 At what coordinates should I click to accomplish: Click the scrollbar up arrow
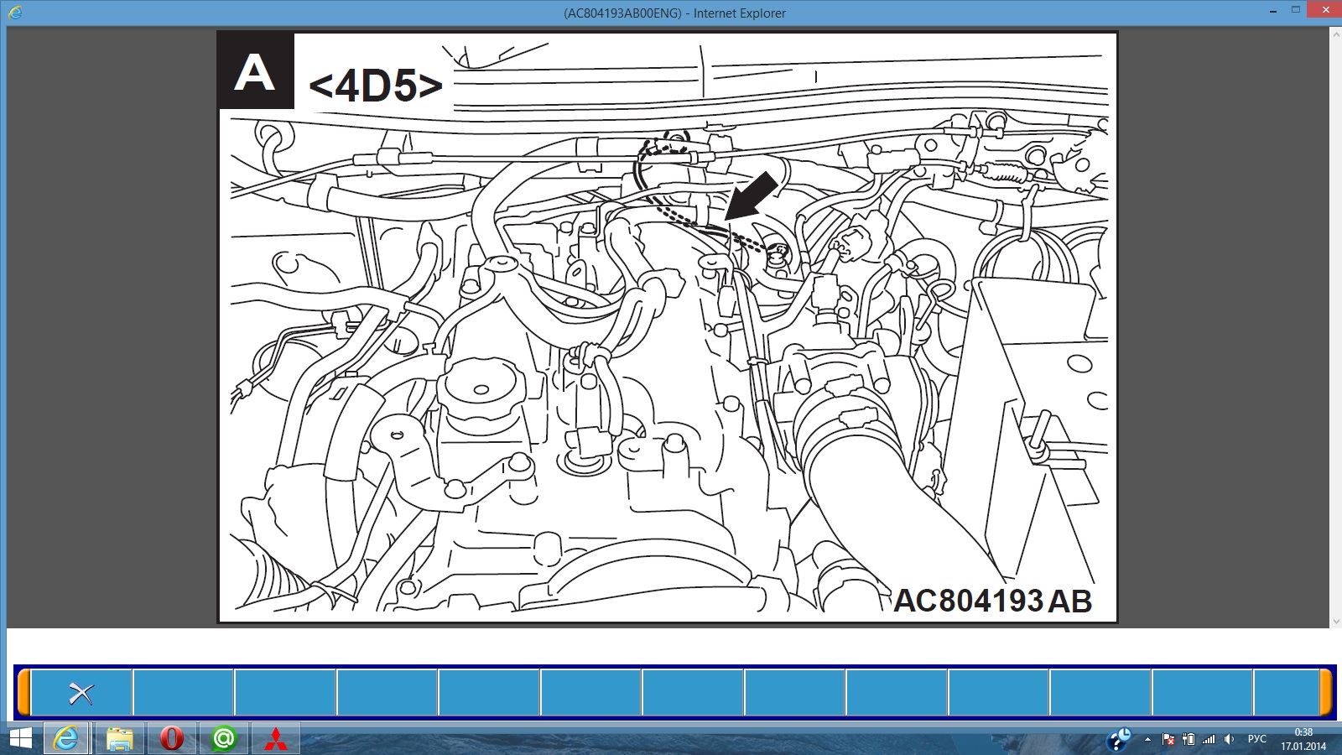(x=1335, y=33)
